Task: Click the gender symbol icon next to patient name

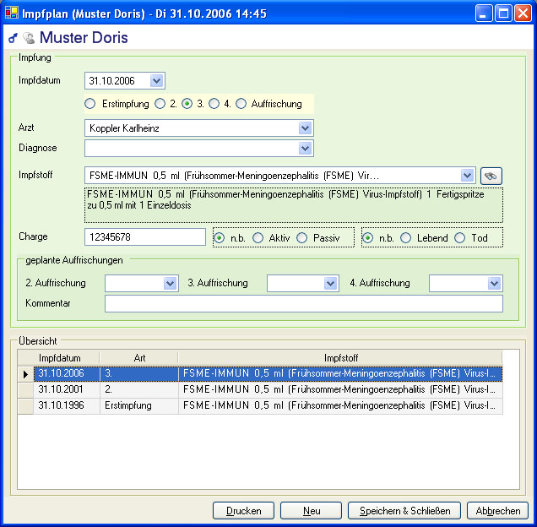Action: point(13,39)
